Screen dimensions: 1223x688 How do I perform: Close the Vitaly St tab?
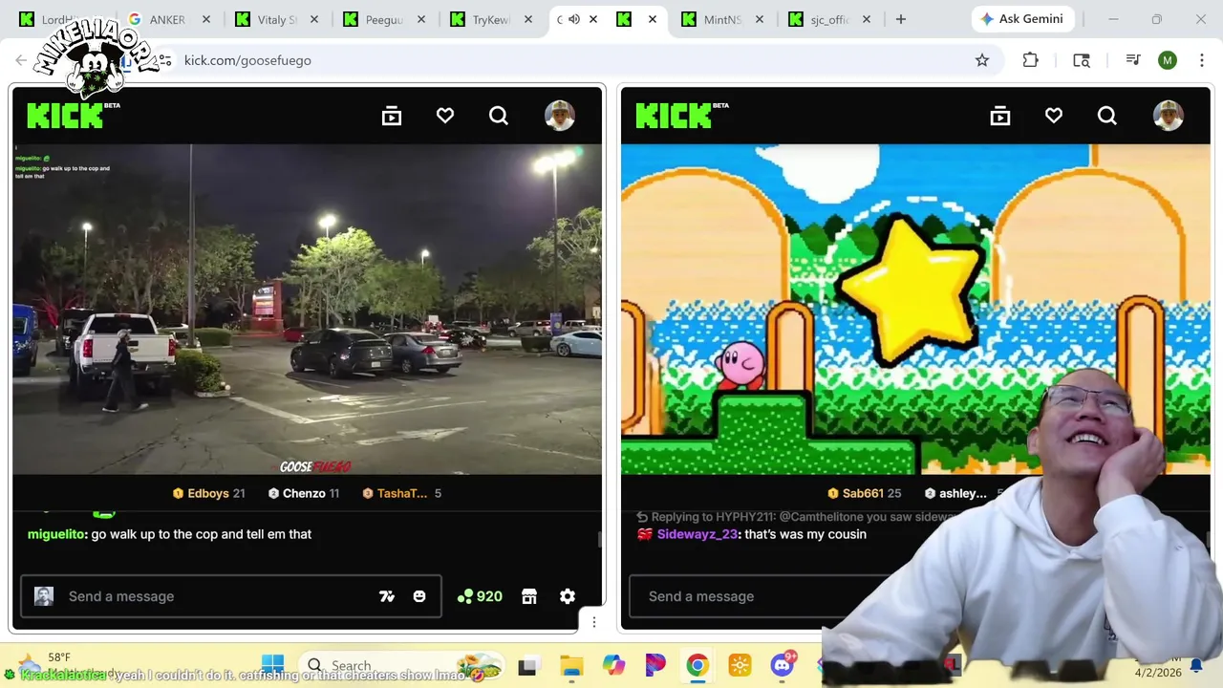(313, 19)
